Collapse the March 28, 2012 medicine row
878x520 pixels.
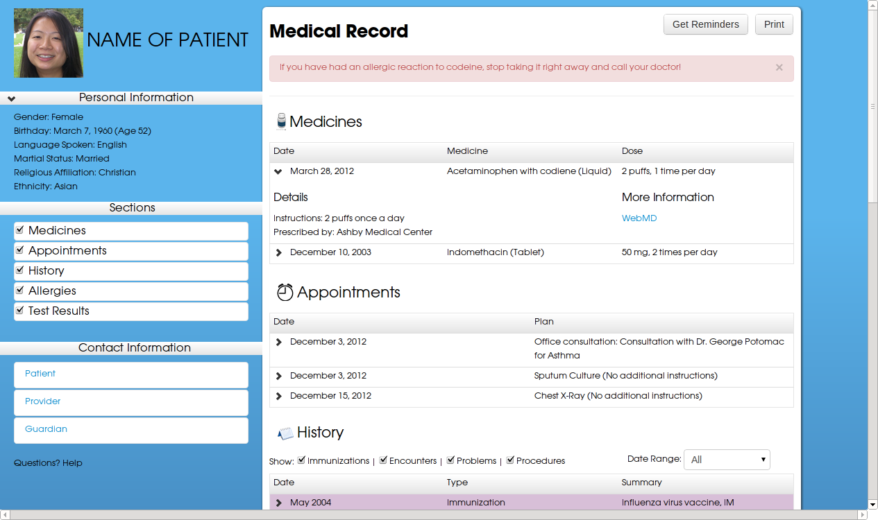tap(278, 171)
